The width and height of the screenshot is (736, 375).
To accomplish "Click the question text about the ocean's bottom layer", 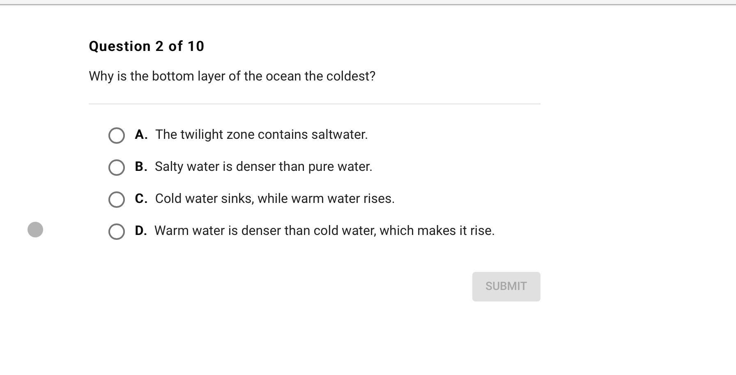I will (x=232, y=76).
